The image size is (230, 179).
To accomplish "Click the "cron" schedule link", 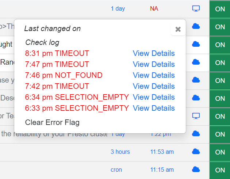I will tap(116, 170).
